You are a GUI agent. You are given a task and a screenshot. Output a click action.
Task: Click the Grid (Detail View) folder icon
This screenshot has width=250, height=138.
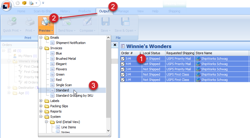[52, 122]
